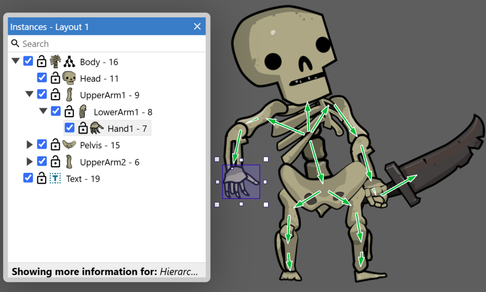The width and height of the screenshot is (486, 292).
Task: Toggle the Text - 19 visibility checkbox
Action: 29,178
